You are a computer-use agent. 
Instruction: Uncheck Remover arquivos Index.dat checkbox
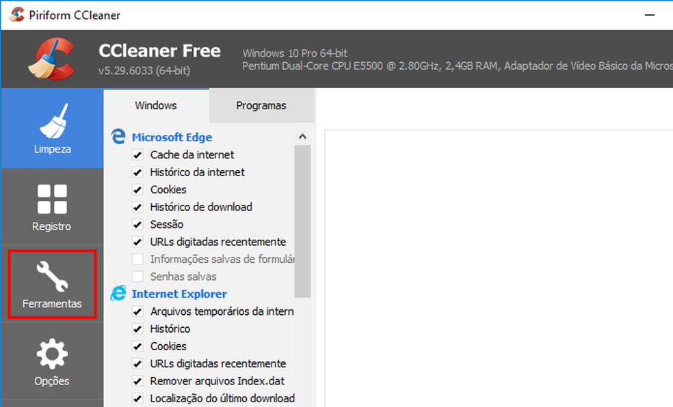[137, 381]
